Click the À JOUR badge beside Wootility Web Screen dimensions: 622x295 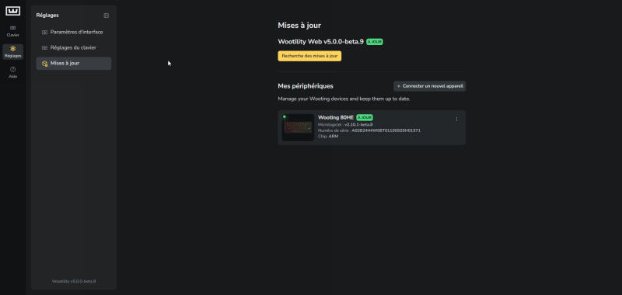click(375, 42)
